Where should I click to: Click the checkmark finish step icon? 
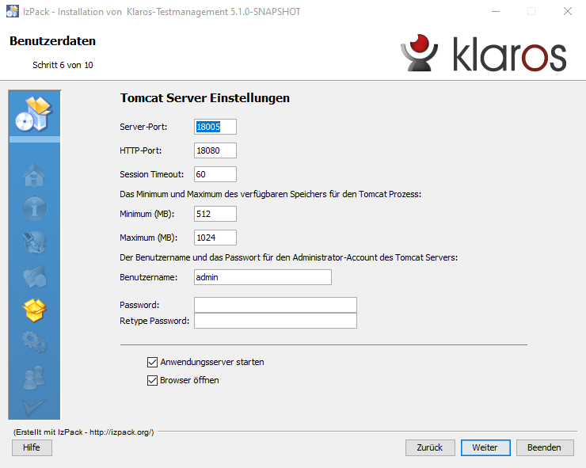click(x=34, y=407)
